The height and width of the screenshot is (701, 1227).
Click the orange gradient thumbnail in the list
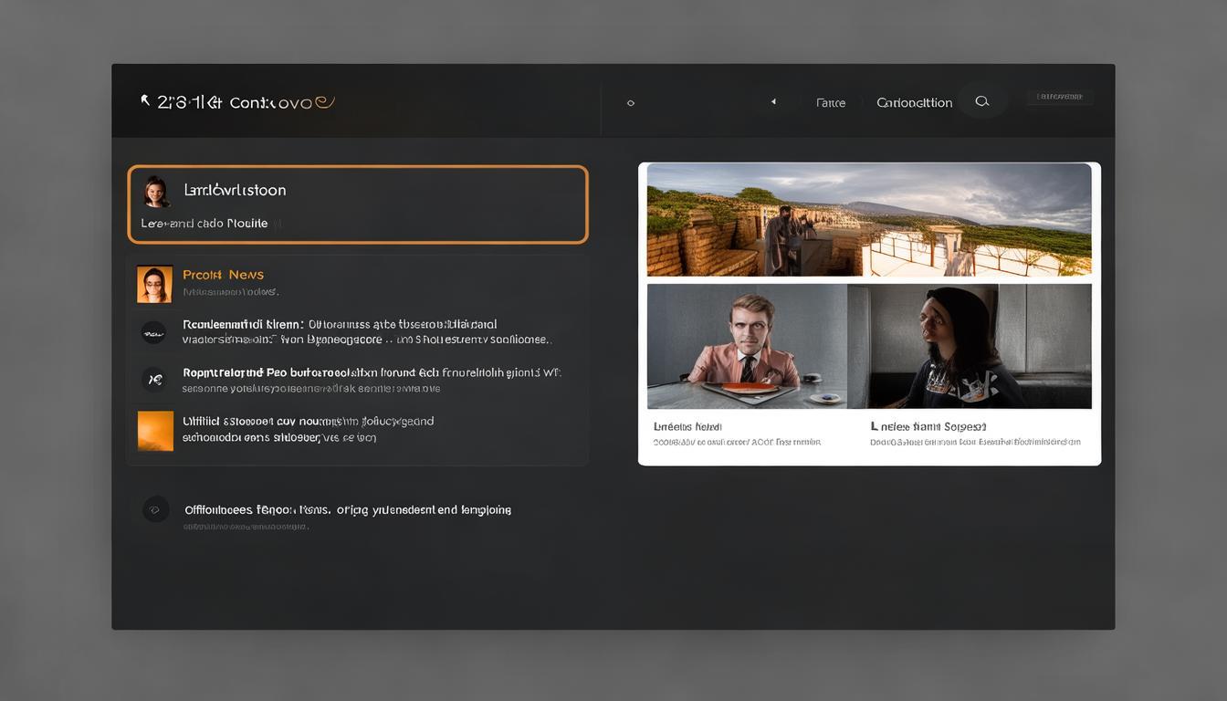coord(155,431)
